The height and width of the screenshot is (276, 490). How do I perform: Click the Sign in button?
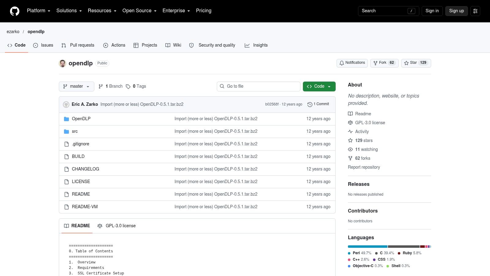[432, 11]
